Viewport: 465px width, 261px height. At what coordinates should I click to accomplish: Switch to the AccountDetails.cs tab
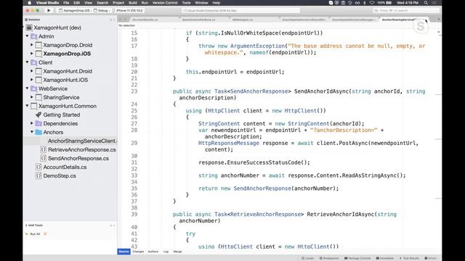coord(154,20)
